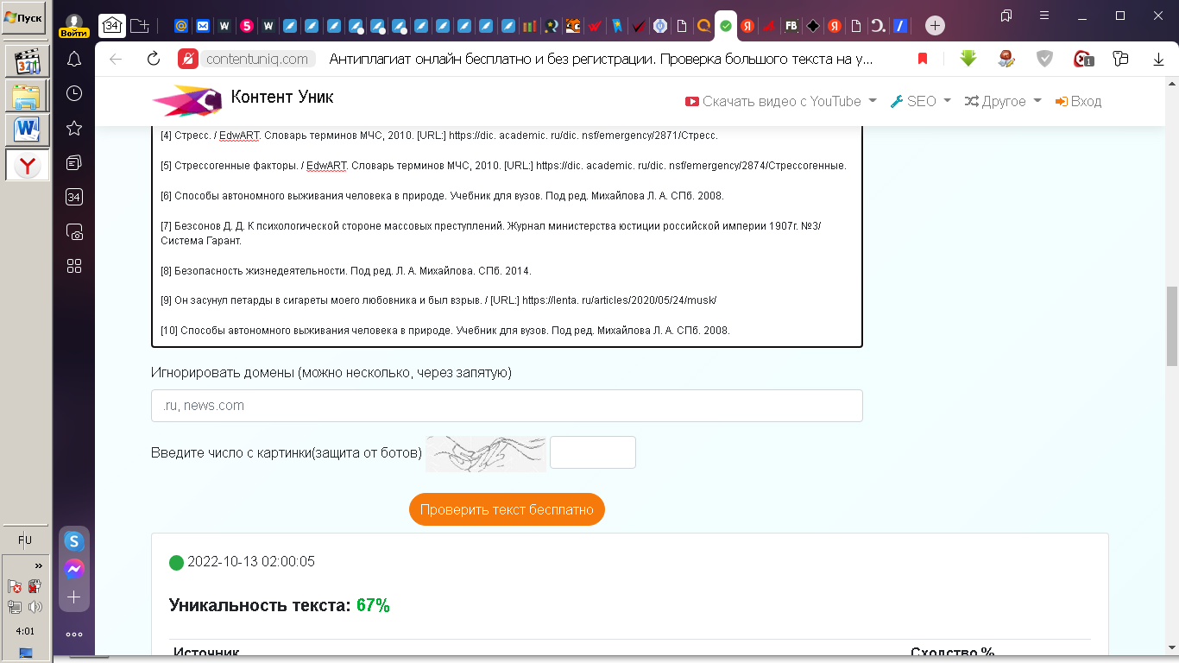Expand hidden system tray icons

[x=38, y=566]
